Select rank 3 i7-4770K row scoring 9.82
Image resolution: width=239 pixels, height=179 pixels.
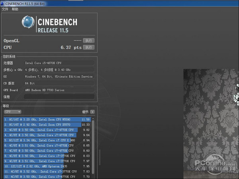[x=47, y=130]
